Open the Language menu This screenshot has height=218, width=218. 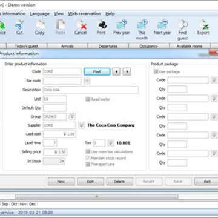point(39,14)
